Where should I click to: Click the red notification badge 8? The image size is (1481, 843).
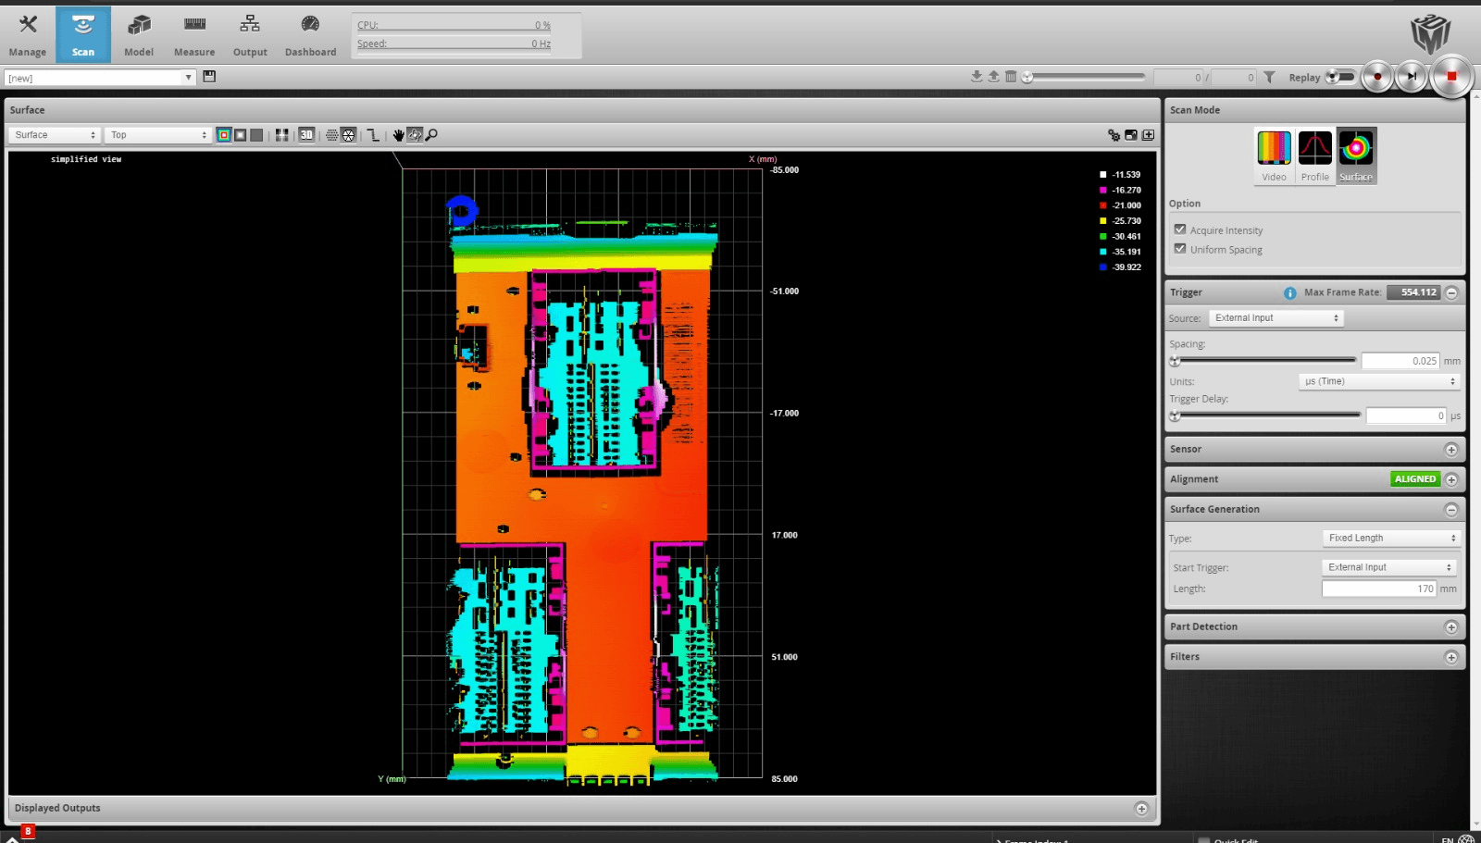click(x=28, y=831)
